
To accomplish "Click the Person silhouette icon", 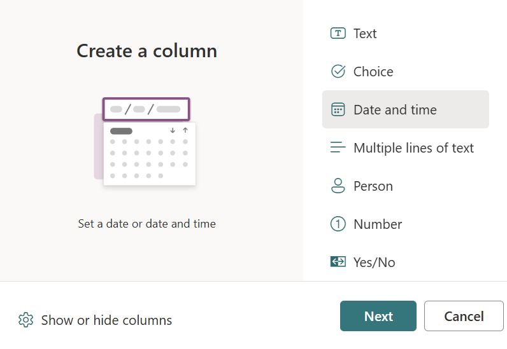I will click(x=338, y=186).
